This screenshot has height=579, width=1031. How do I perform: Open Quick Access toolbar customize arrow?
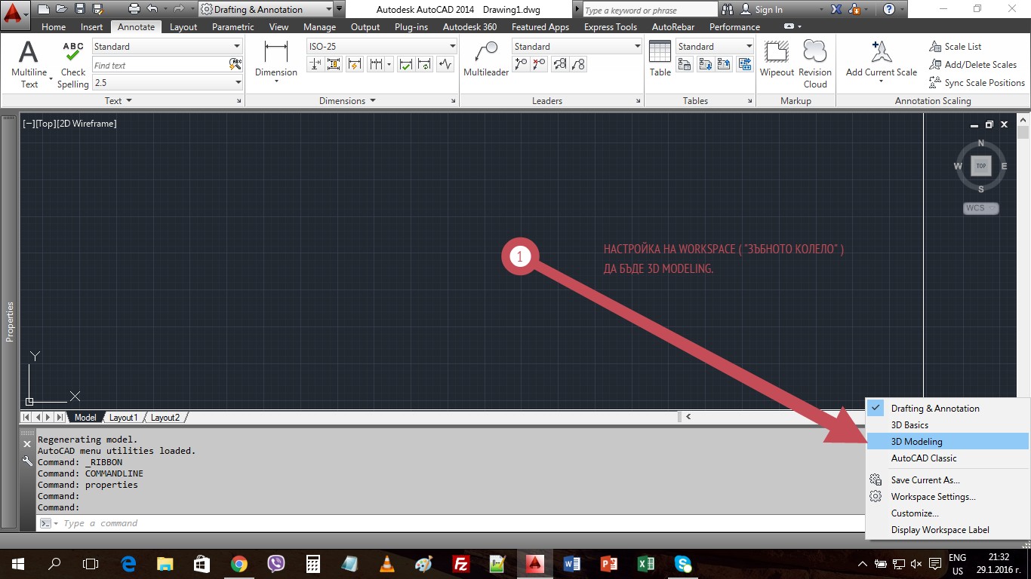tap(340, 10)
